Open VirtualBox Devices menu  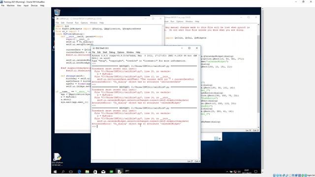tap(34, 5)
